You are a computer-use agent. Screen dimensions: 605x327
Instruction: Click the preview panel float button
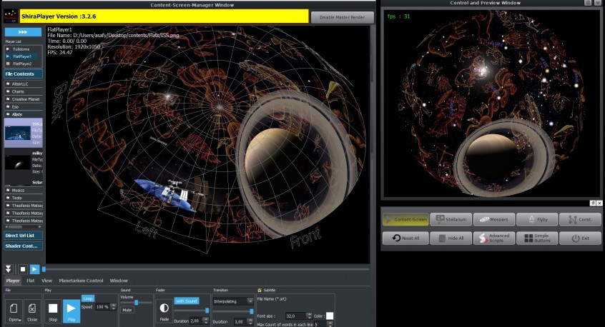tap(593, 203)
